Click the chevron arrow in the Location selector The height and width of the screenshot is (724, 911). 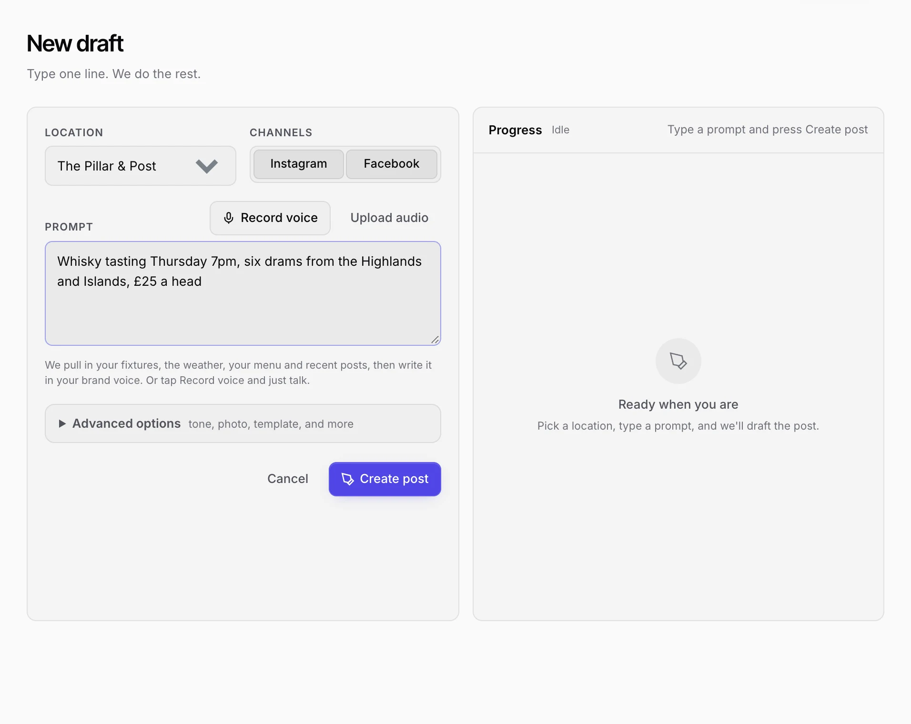206,166
